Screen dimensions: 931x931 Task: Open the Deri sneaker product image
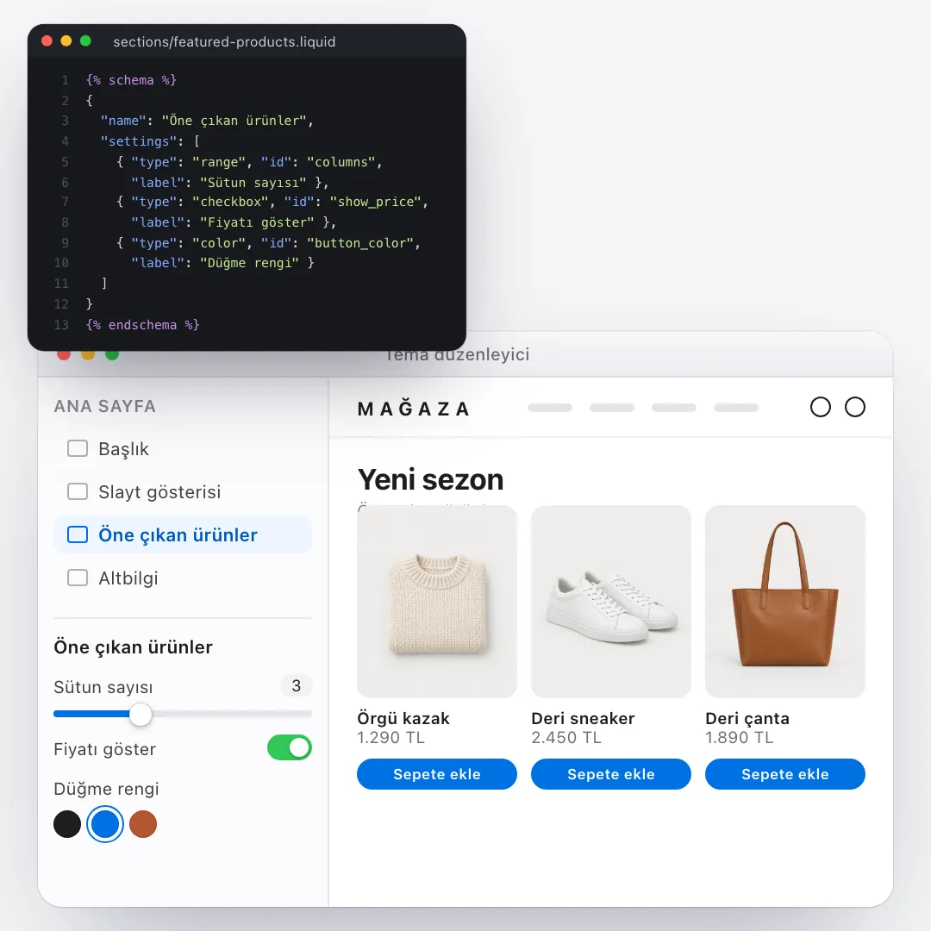pos(610,602)
